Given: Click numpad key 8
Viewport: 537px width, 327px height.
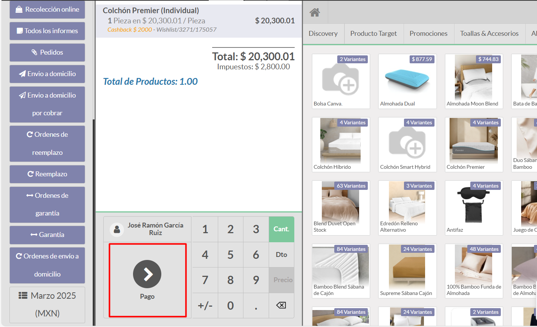Looking at the screenshot, I should click(x=230, y=280).
